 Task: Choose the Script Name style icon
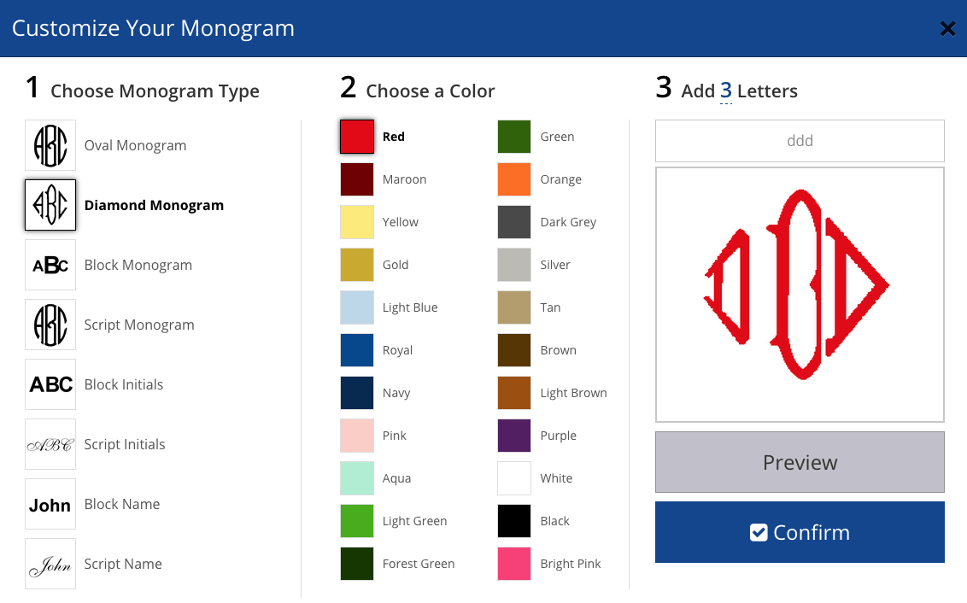tap(50, 565)
